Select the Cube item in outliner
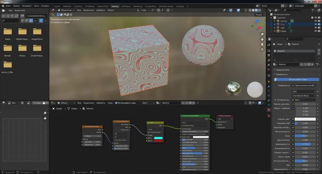 click(283, 24)
